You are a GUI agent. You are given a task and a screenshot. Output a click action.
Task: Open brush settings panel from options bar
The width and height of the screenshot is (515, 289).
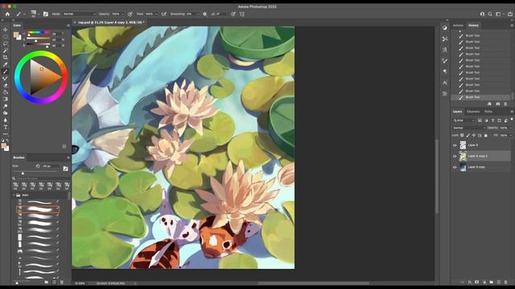click(46, 14)
